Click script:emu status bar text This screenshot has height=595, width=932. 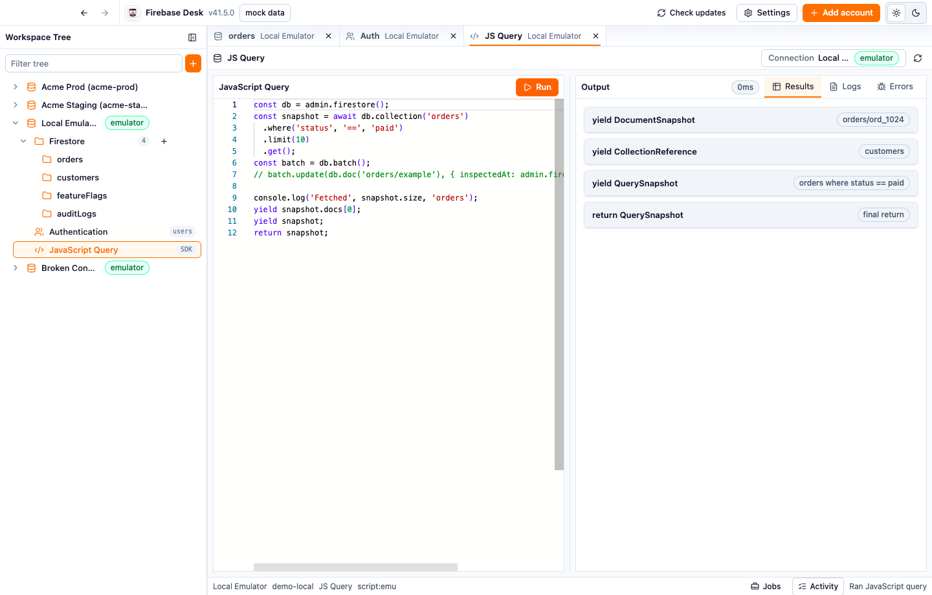pyautogui.click(x=377, y=587)
